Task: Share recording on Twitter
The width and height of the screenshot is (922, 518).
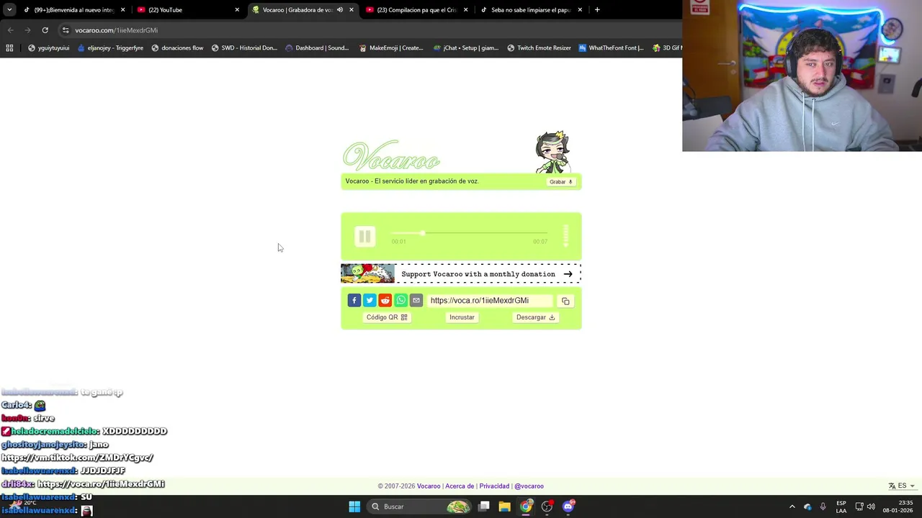Action: coord(370,300)
